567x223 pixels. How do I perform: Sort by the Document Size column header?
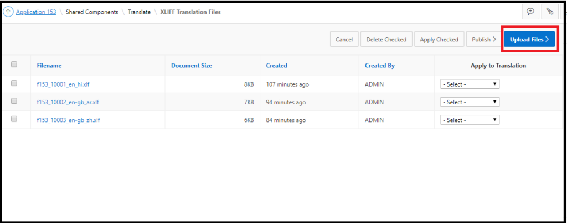191,66
